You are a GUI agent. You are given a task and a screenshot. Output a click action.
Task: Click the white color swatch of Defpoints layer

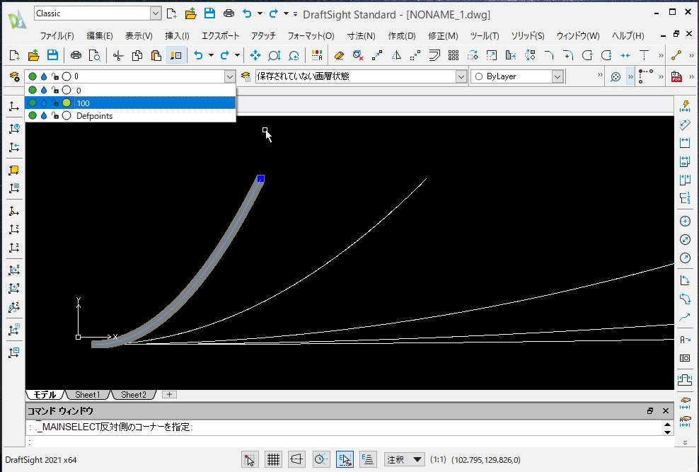[x=67, y=116]
